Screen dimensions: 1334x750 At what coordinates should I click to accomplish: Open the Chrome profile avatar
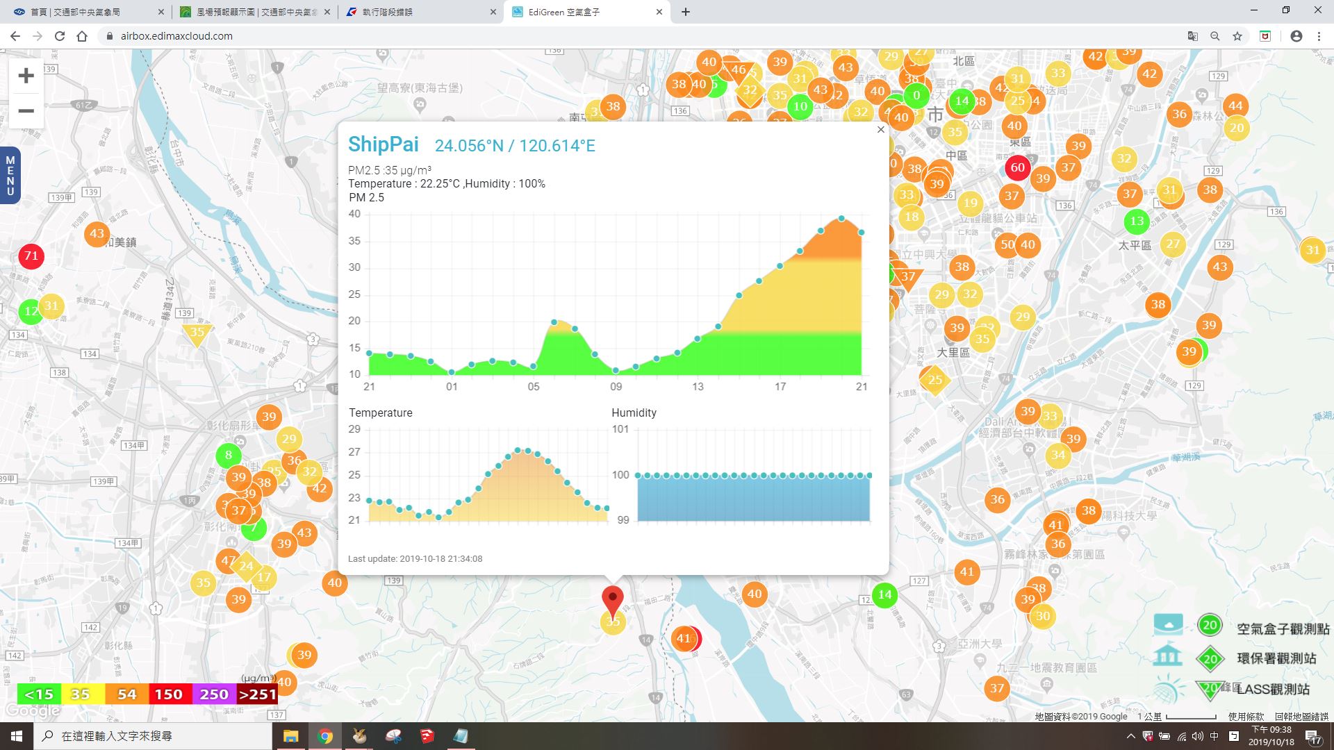tap(1296, 36)
